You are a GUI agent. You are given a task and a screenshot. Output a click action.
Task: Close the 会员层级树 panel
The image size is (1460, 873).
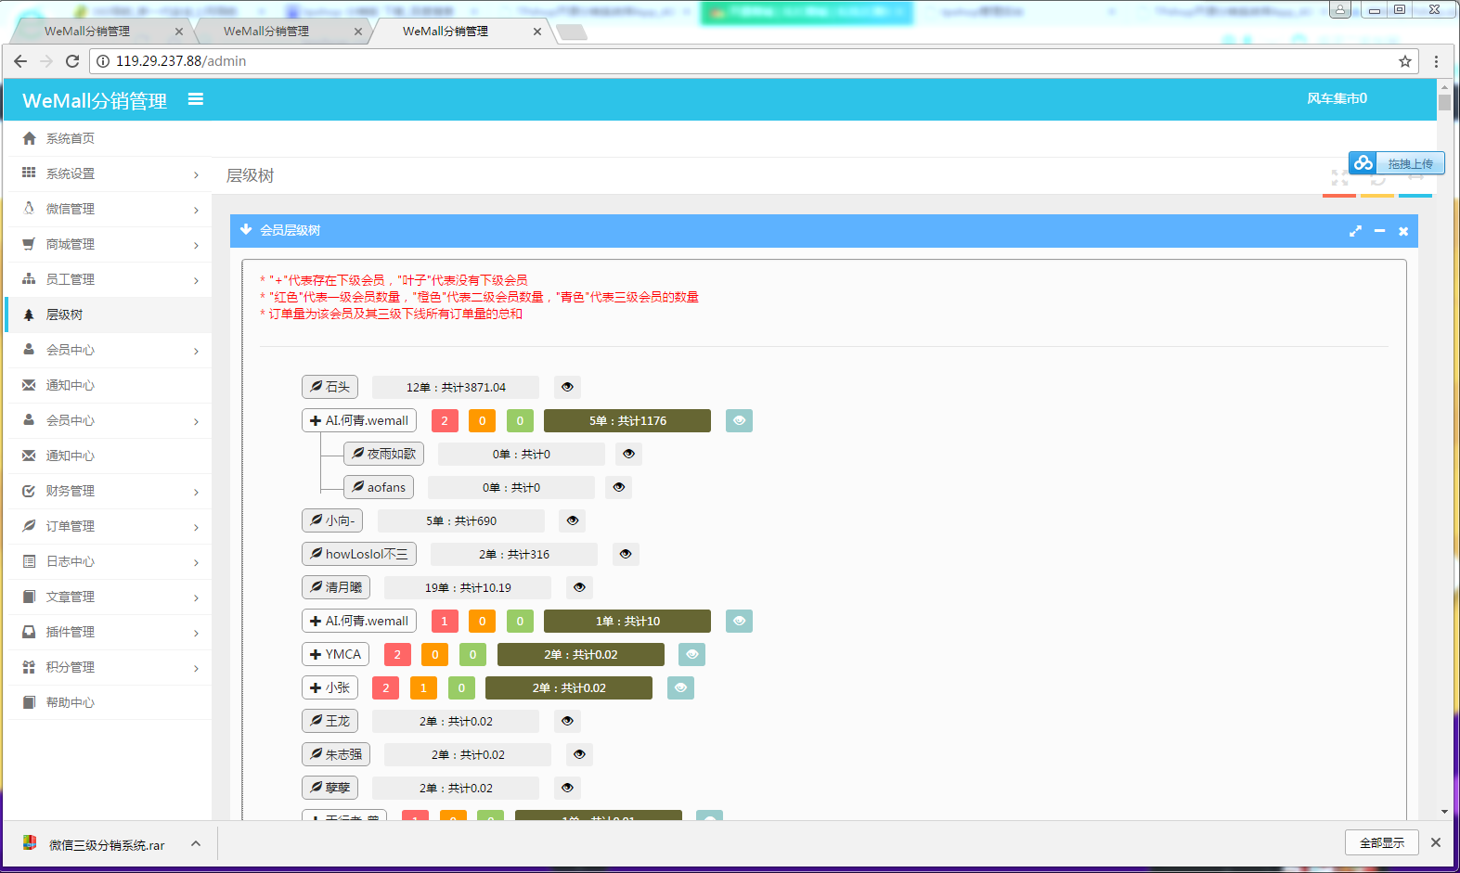point(1403,231)
